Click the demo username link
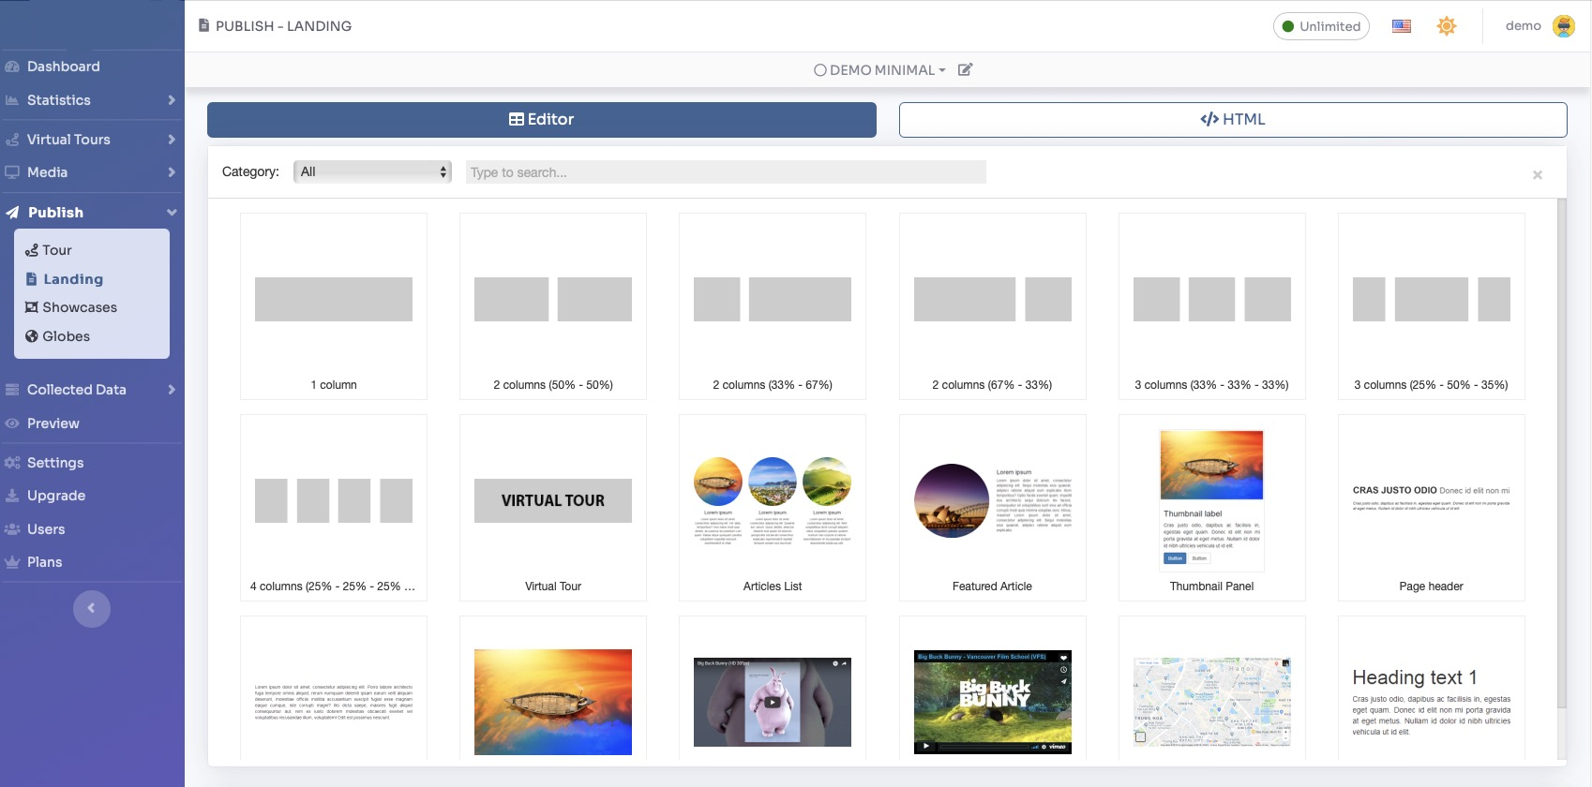Screen dimensions: 1592x787 1524,26
